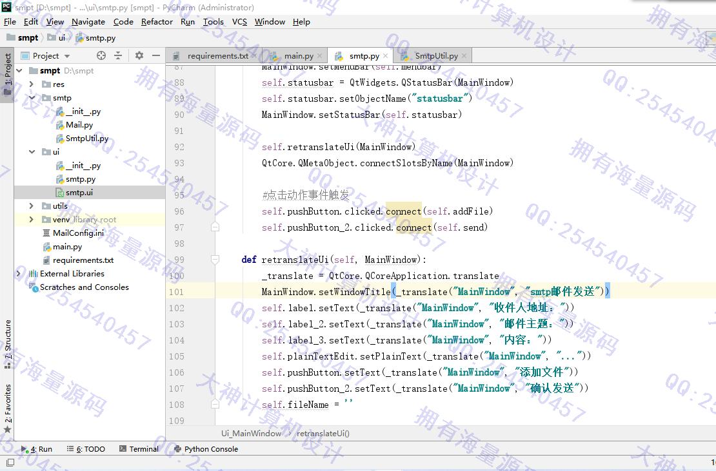Click smpt breadcrumb in navigation bar
The width and height of the screenshot is (716, 471).
(x=23, y=38)
